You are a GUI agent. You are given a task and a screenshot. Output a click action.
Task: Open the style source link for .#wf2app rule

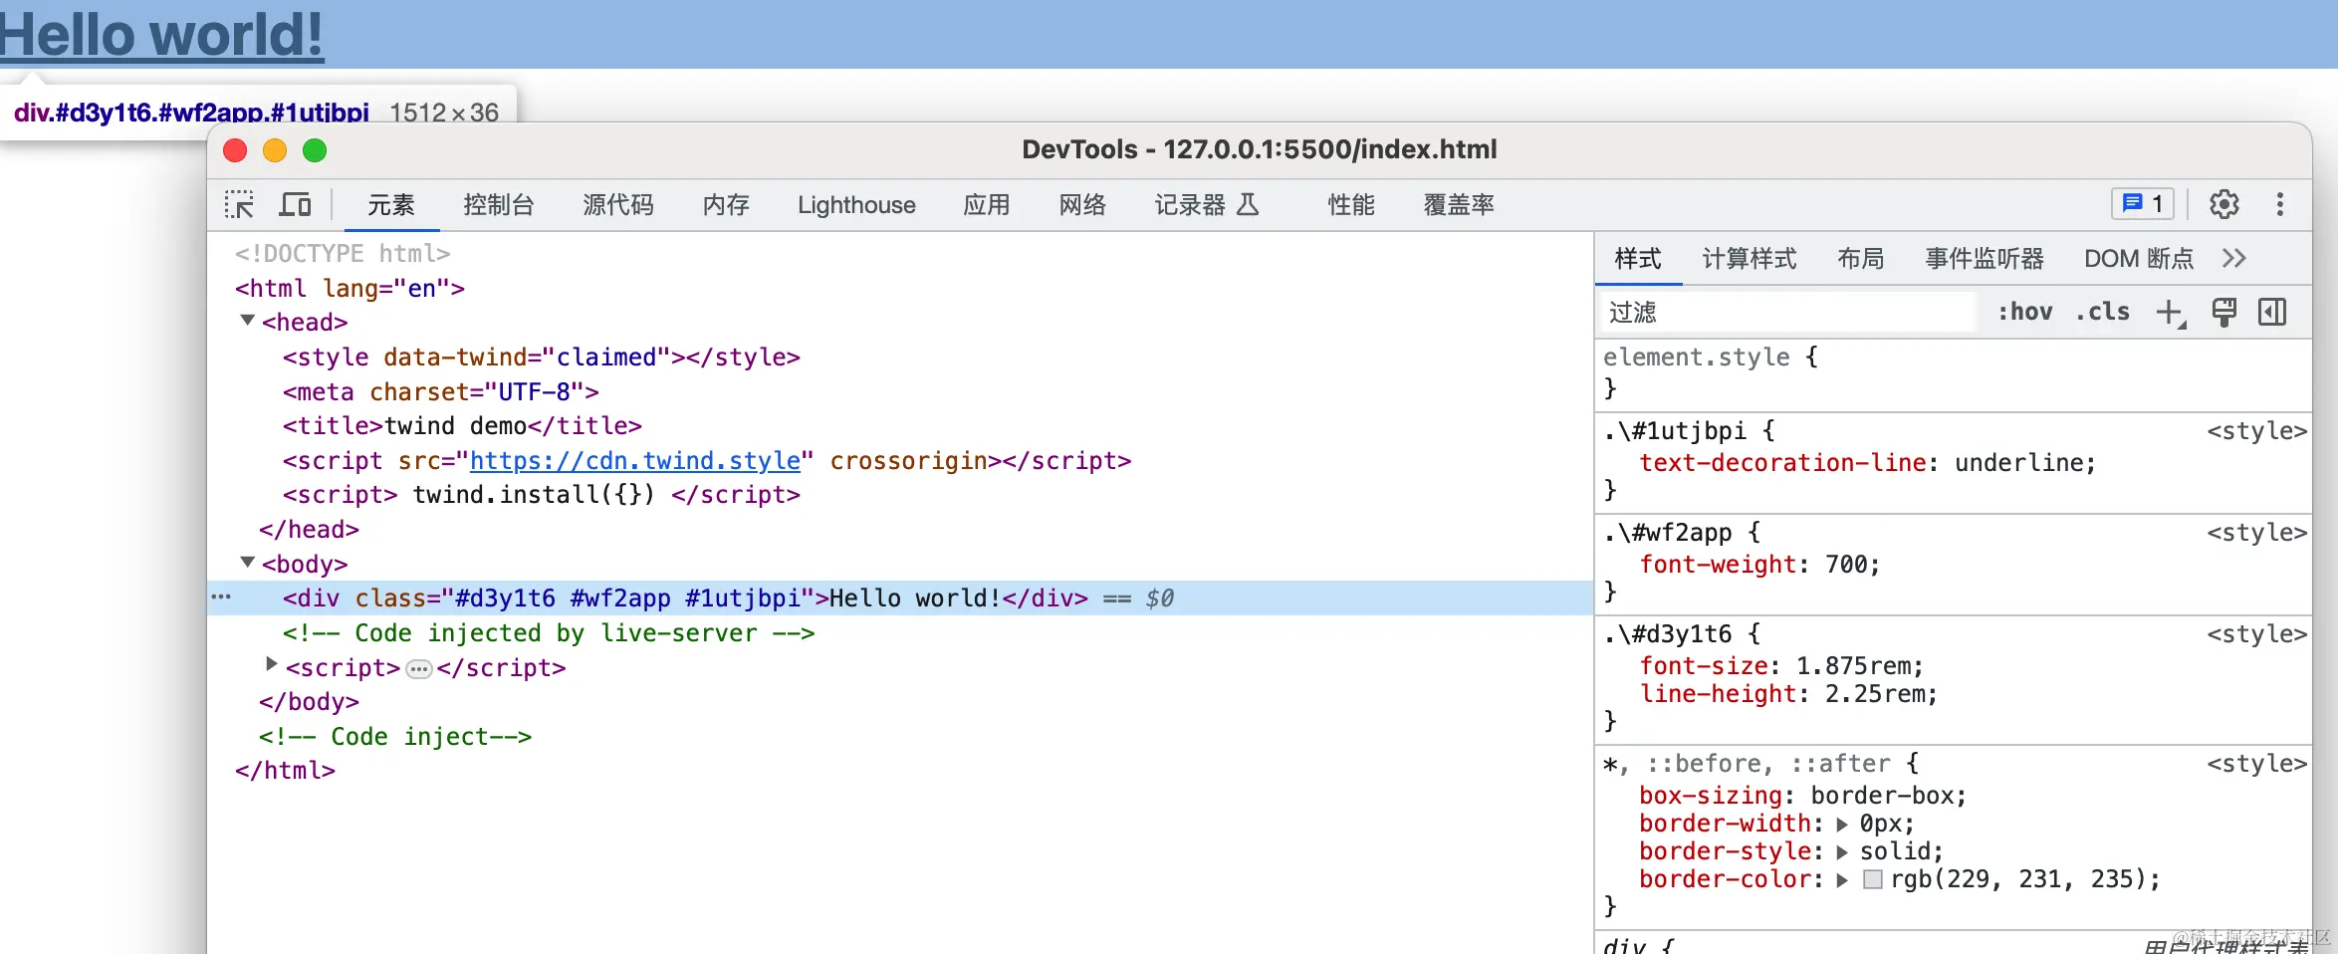click(x=2256, y=533)
